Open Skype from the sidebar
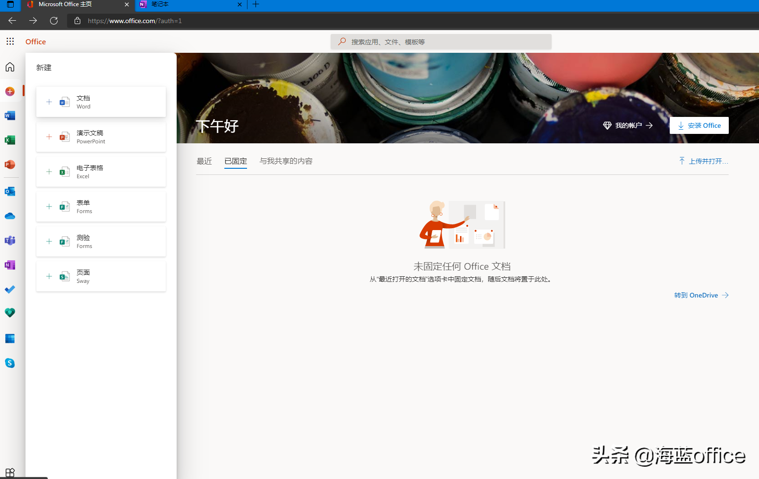The width and height of the screenshot is (759, 479). pos(10,363)
